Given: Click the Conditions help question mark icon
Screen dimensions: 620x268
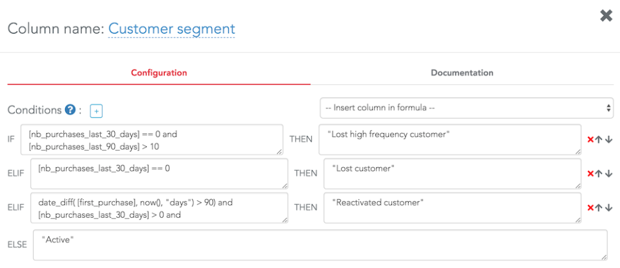Looking at the screenshot, I should [x=70, y=110].
